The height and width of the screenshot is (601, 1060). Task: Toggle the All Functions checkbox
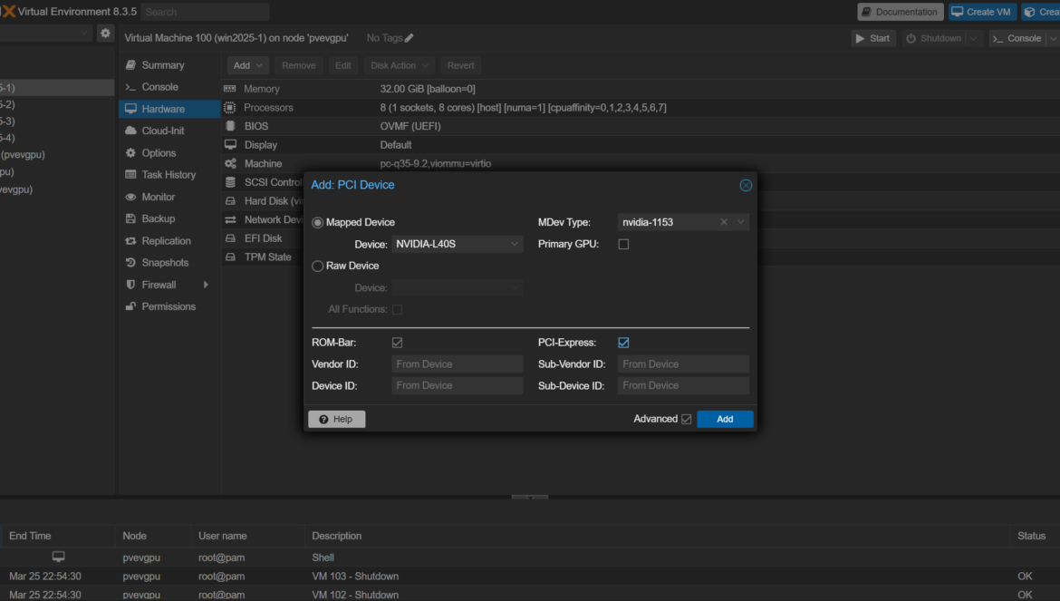coord(398,310)
